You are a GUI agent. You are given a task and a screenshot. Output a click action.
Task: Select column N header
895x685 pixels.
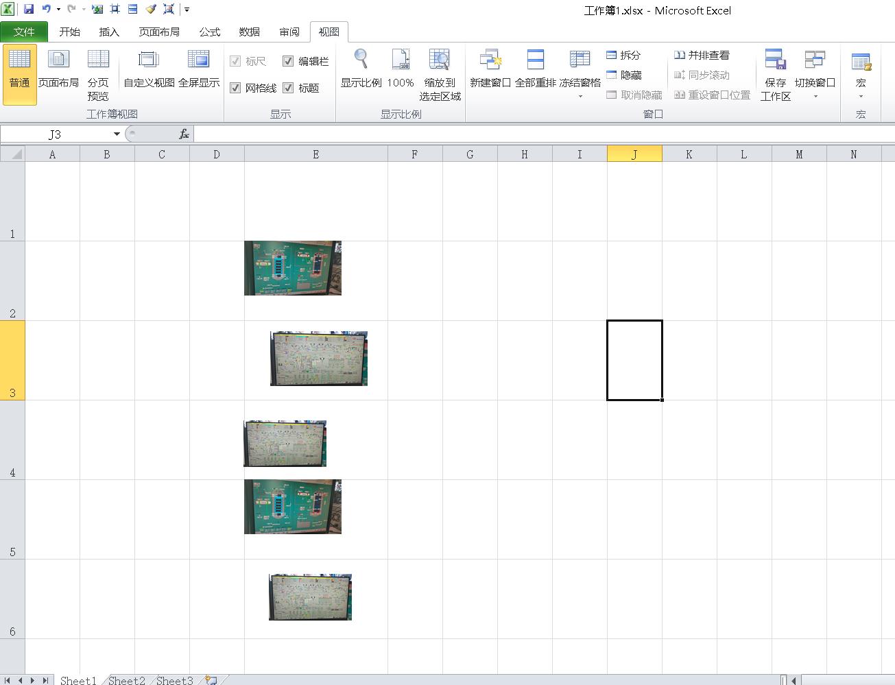point(854,154)
